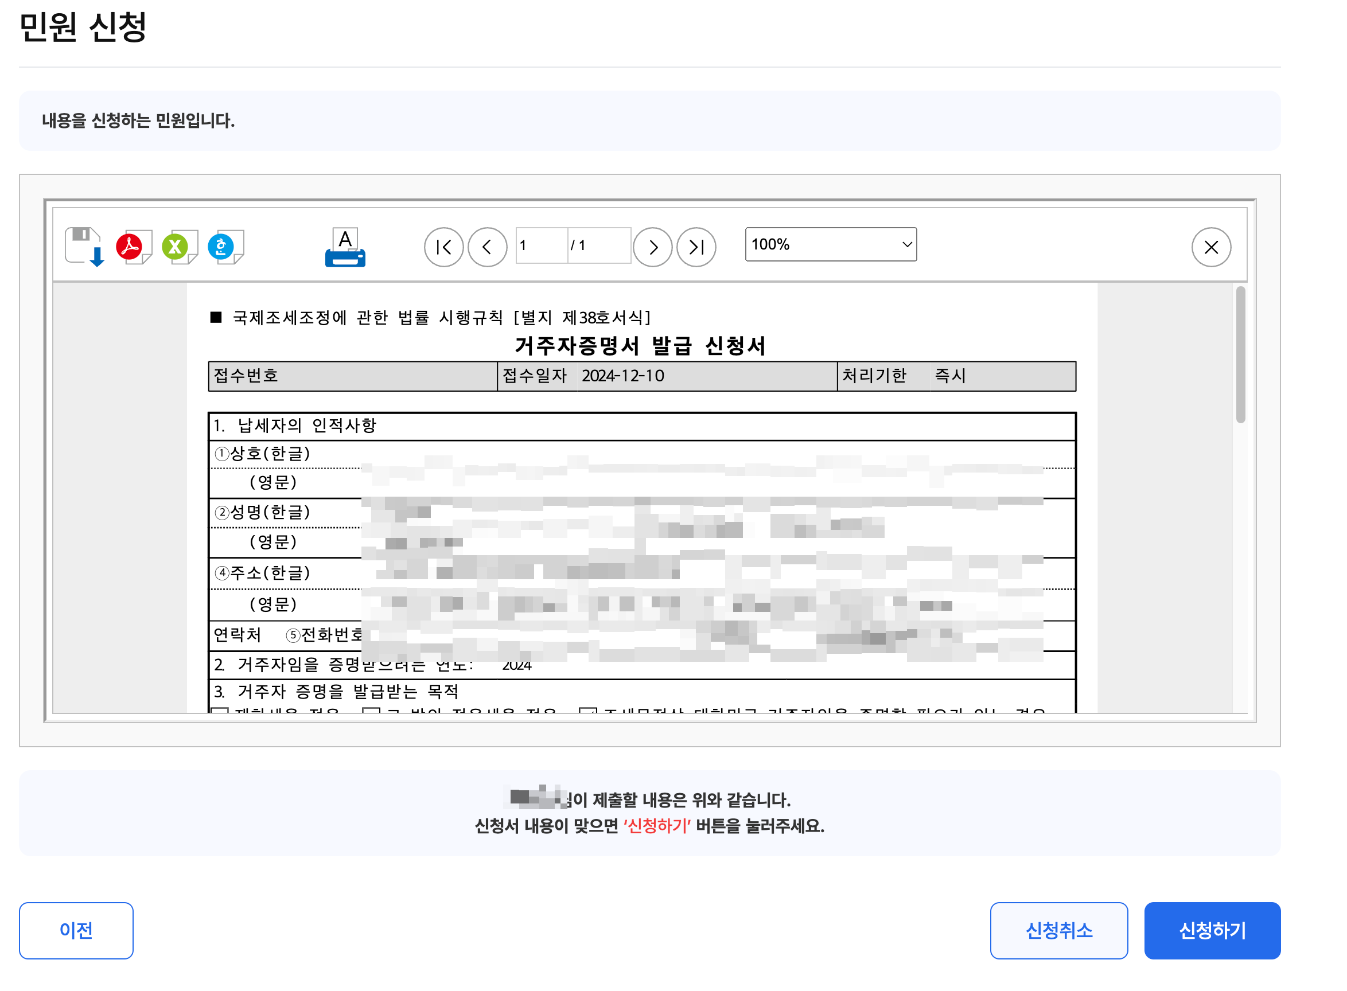Export the form as PDF
The image size is (1347, 991).
click(133, 247)
